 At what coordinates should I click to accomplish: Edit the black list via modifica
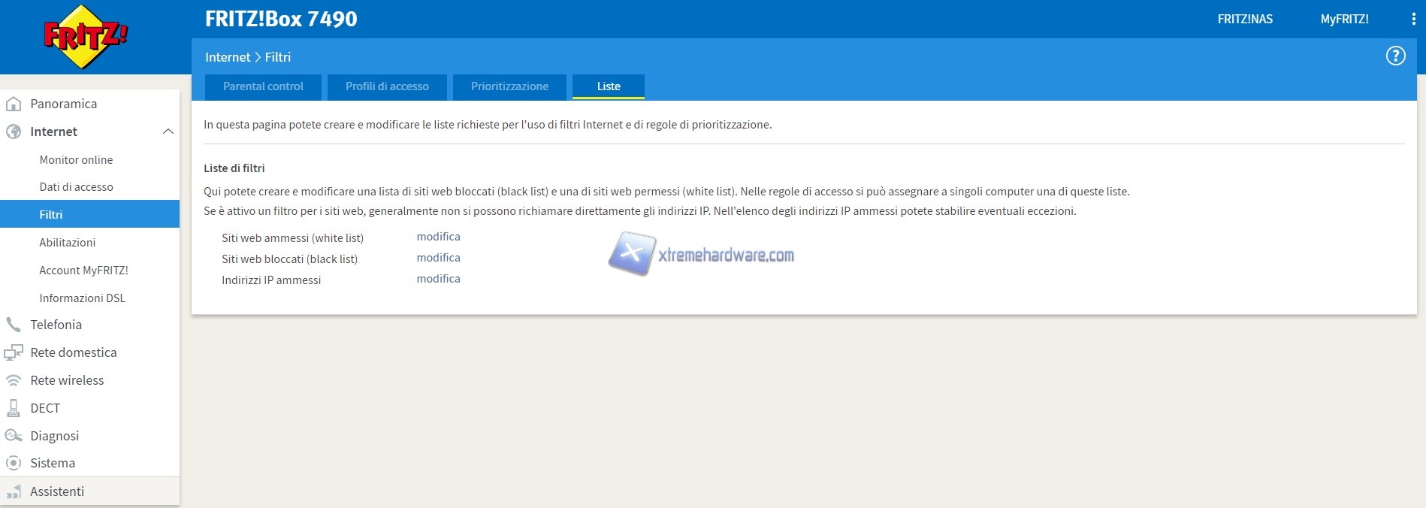pos(438,258)
